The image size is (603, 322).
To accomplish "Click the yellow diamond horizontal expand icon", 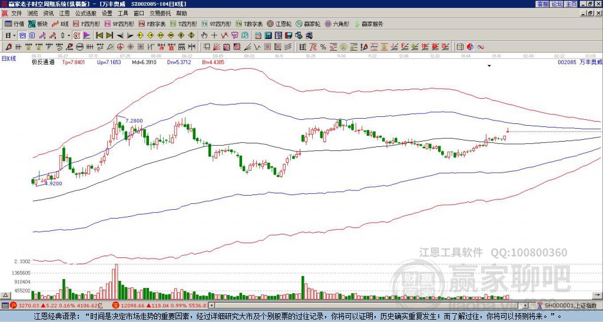I will [160, 36].
